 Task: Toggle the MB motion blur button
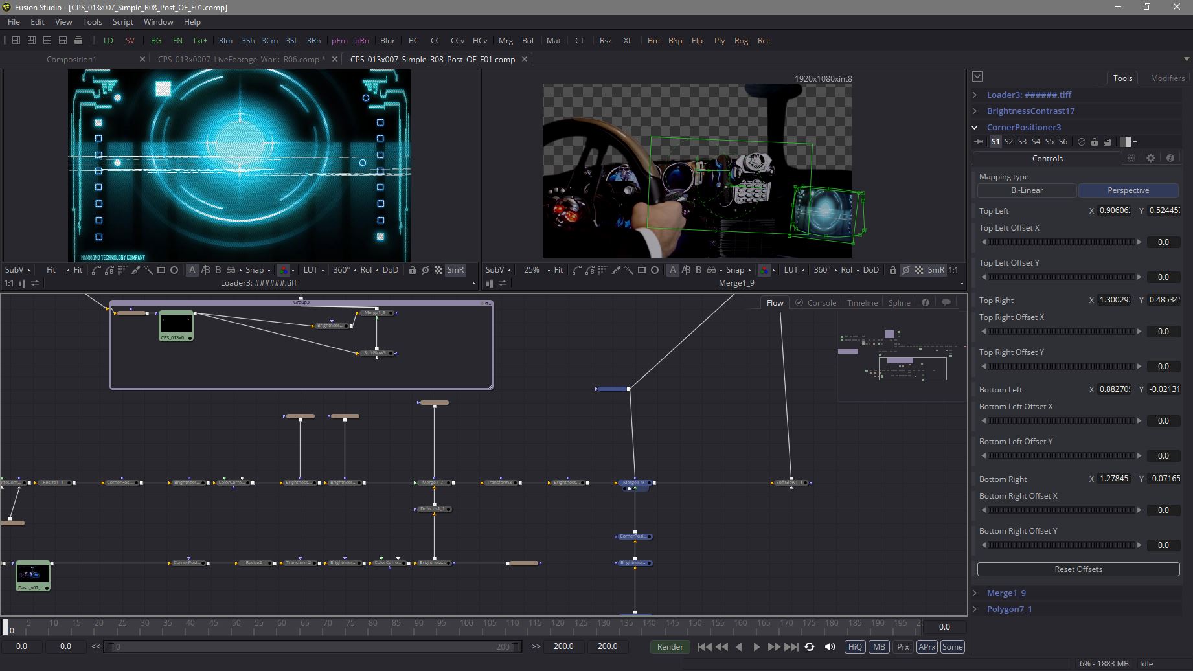(879, 646)
